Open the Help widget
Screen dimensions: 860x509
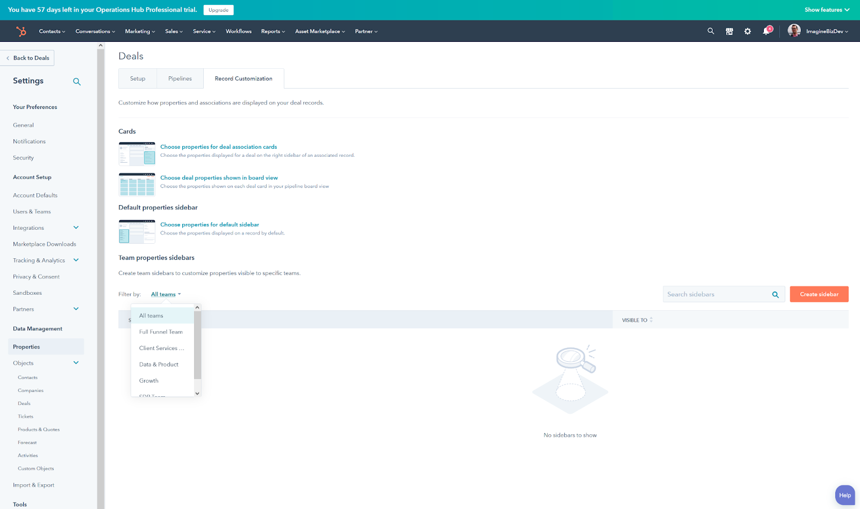tap(845, 495)
